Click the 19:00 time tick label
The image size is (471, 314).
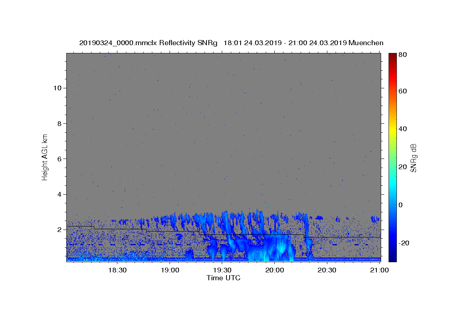[x=170, y=270]
